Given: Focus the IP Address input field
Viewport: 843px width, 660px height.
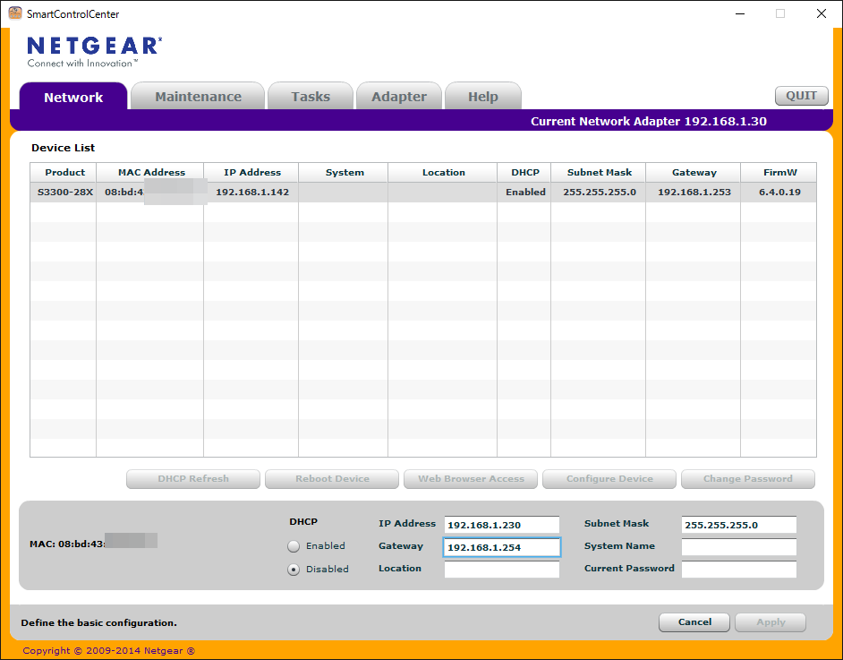Looking at the screenshot, I should click(502, 525).
